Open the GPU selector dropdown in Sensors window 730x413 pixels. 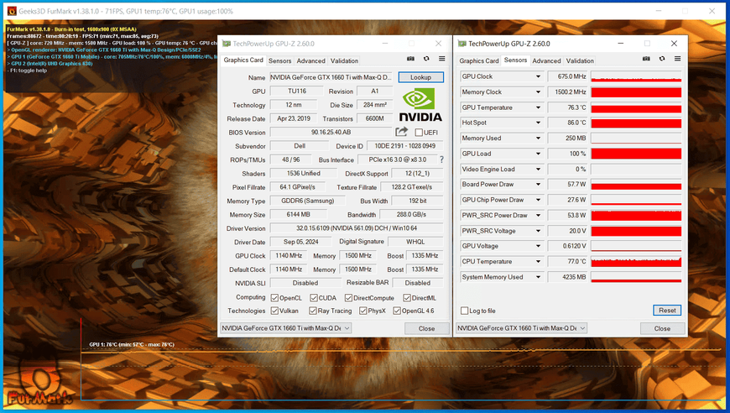521,328
